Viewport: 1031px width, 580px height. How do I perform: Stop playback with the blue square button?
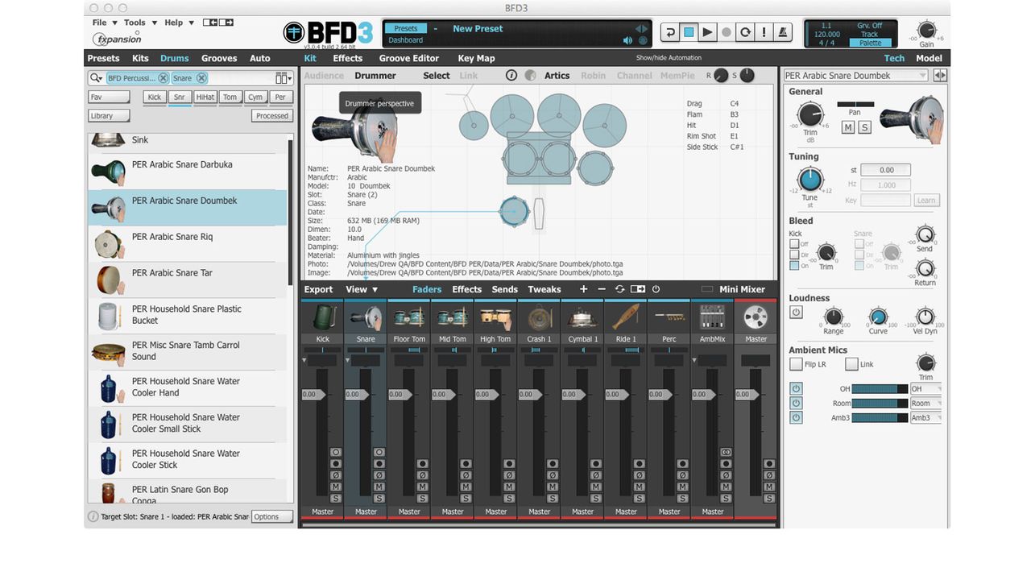(x=689, y=32)
